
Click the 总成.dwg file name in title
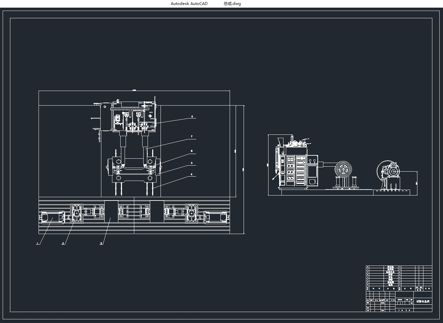tap(232, 4)
